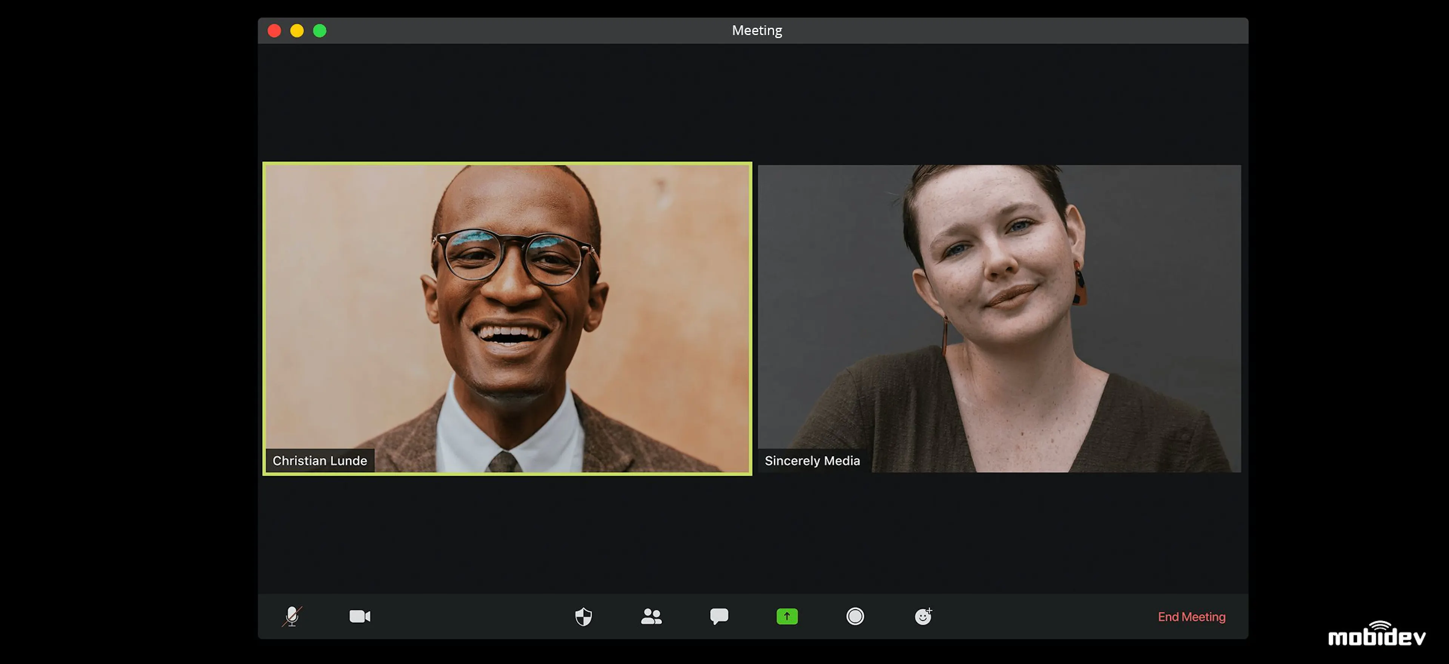
Task: Select Christian Lunde's video tile
Action: (x=508, y=319)
